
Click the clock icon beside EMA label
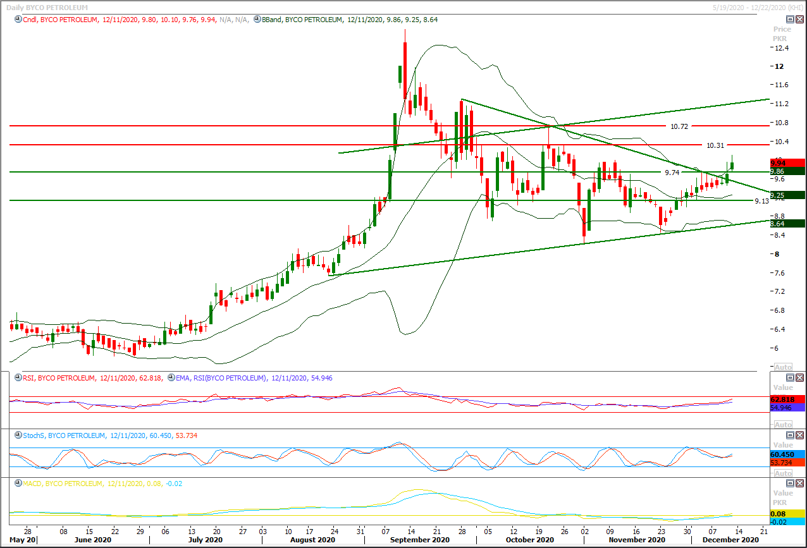(x=172, y=378)
